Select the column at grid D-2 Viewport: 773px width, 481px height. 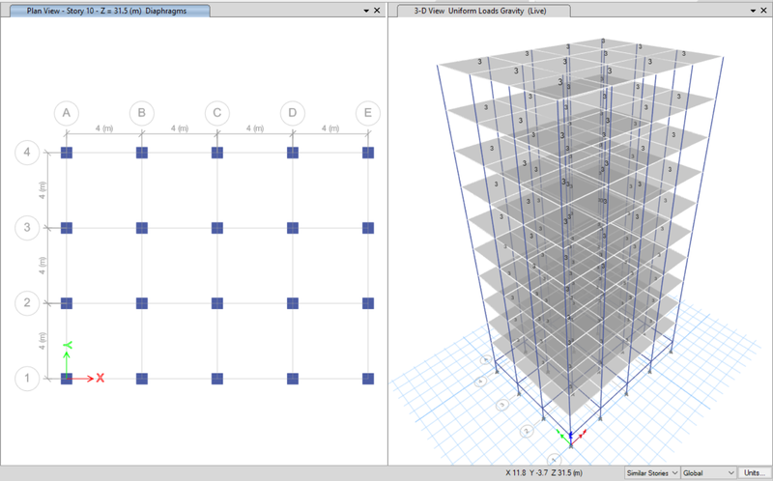click(x=293, y=303)
